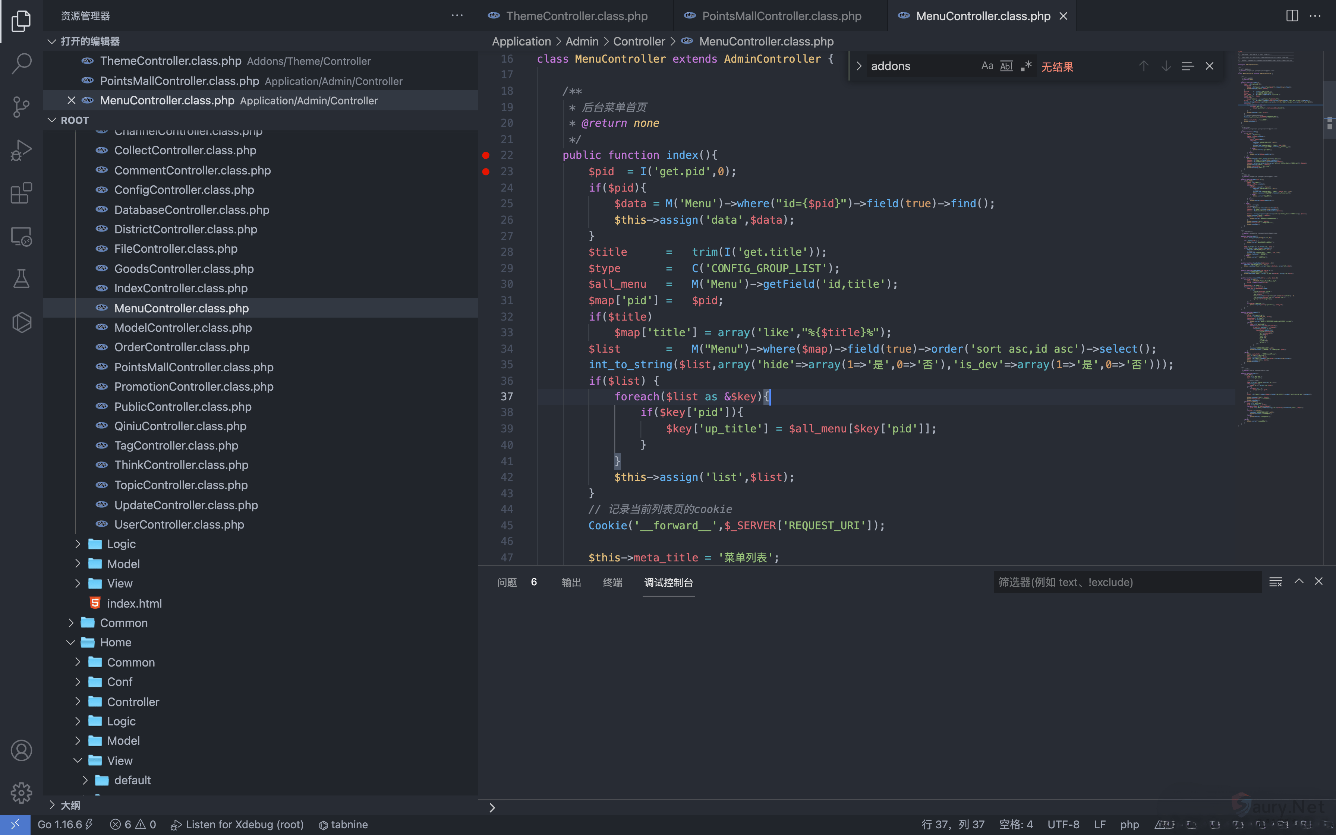Click Controller in the breadcrumb path
Viewport: 1336px width, 835px height.
[x=639, y=41]
